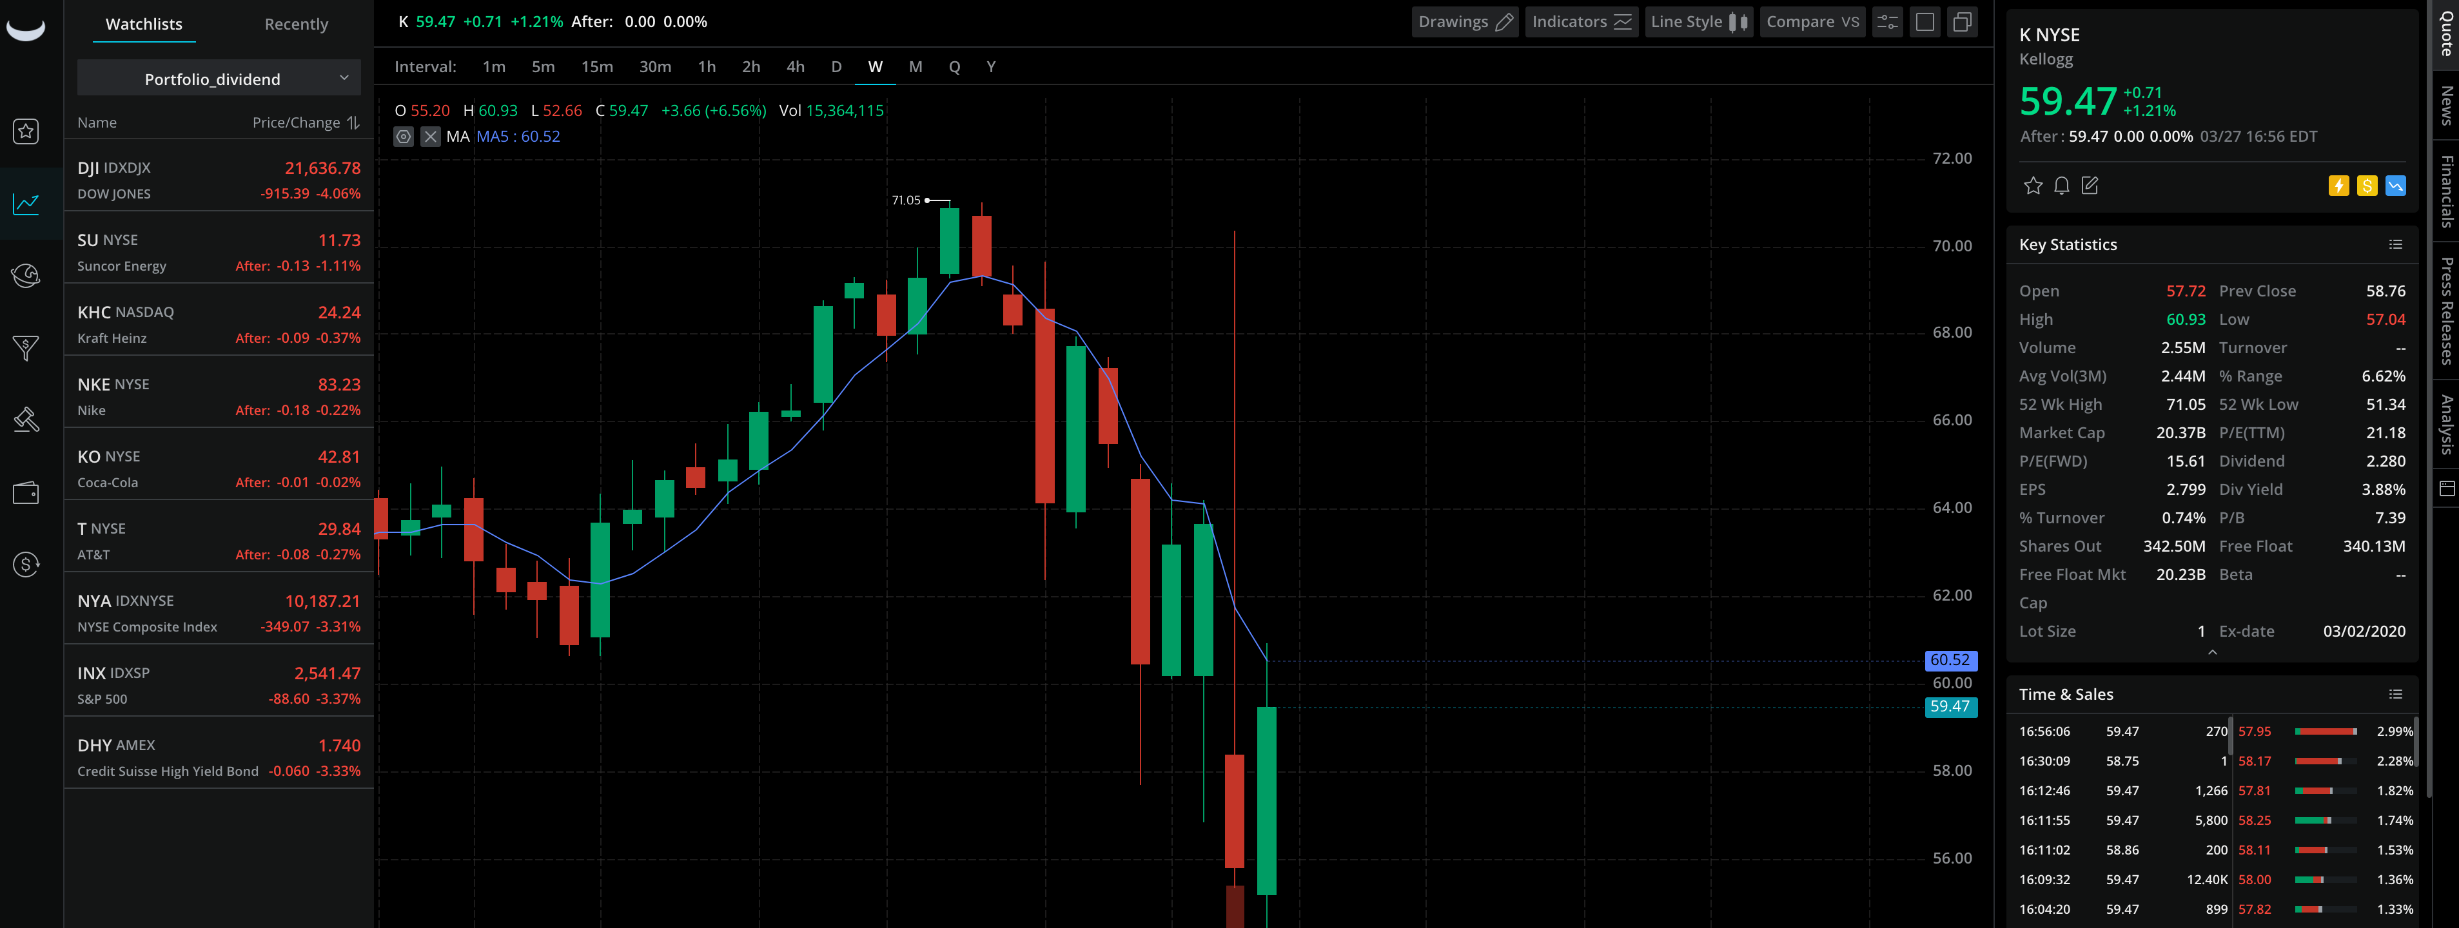Open the screener funnel icon in sidebar

coord(26,348)
